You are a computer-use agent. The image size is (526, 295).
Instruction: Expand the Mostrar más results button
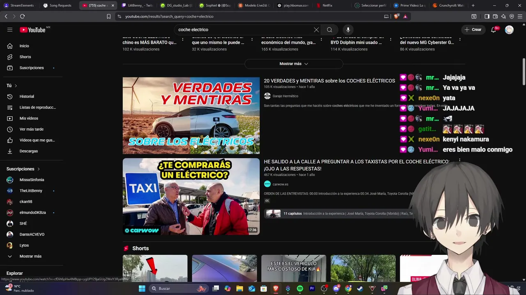(x=294, y=64)
